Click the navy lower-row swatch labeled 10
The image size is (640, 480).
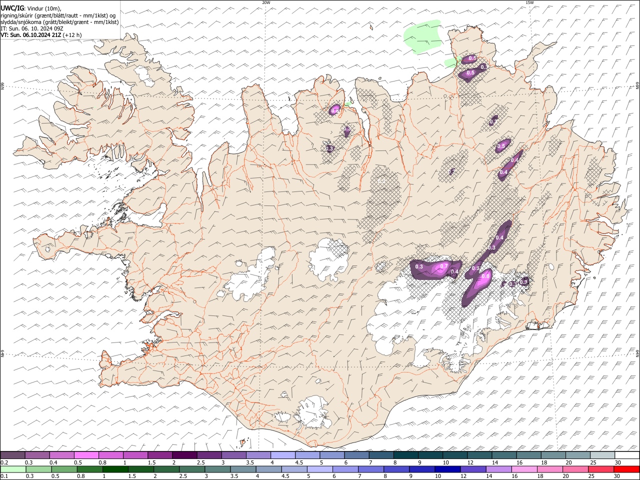448,469
